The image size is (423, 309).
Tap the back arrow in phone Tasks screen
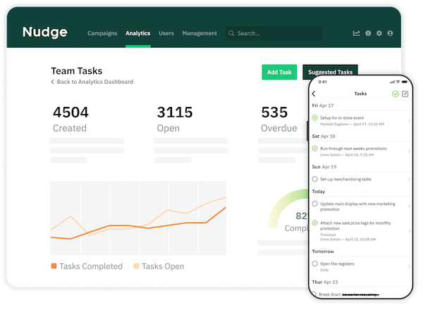(x=314, y=94)
